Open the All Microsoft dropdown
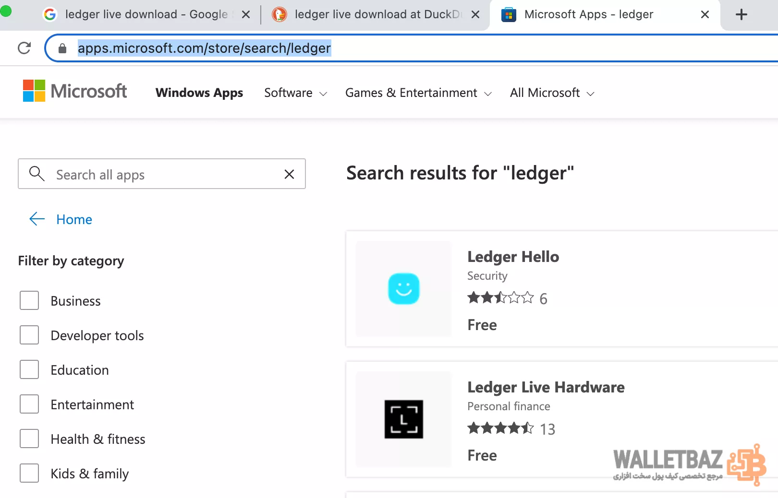 point(552,93)
